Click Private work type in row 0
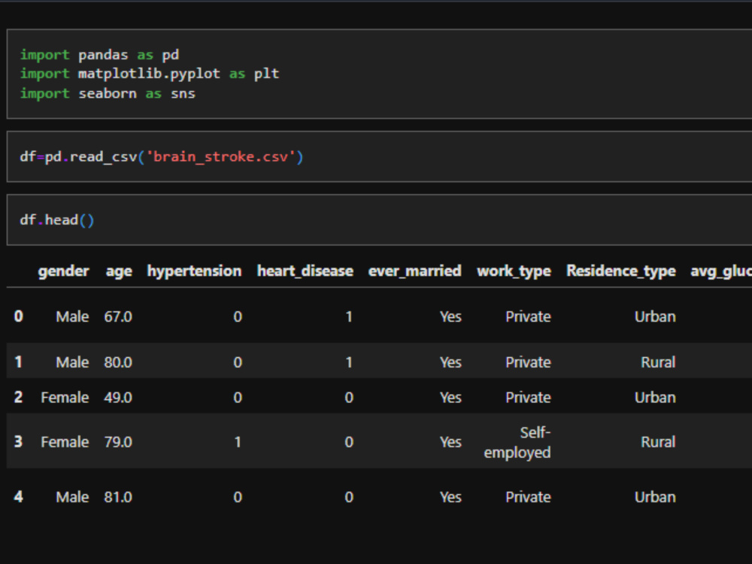Screen dimensions: 752x564 point(528,317)
